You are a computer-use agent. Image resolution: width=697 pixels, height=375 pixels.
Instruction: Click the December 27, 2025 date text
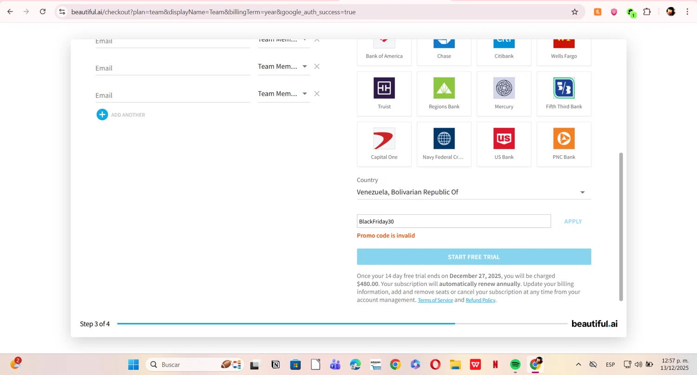click(475, 276)
